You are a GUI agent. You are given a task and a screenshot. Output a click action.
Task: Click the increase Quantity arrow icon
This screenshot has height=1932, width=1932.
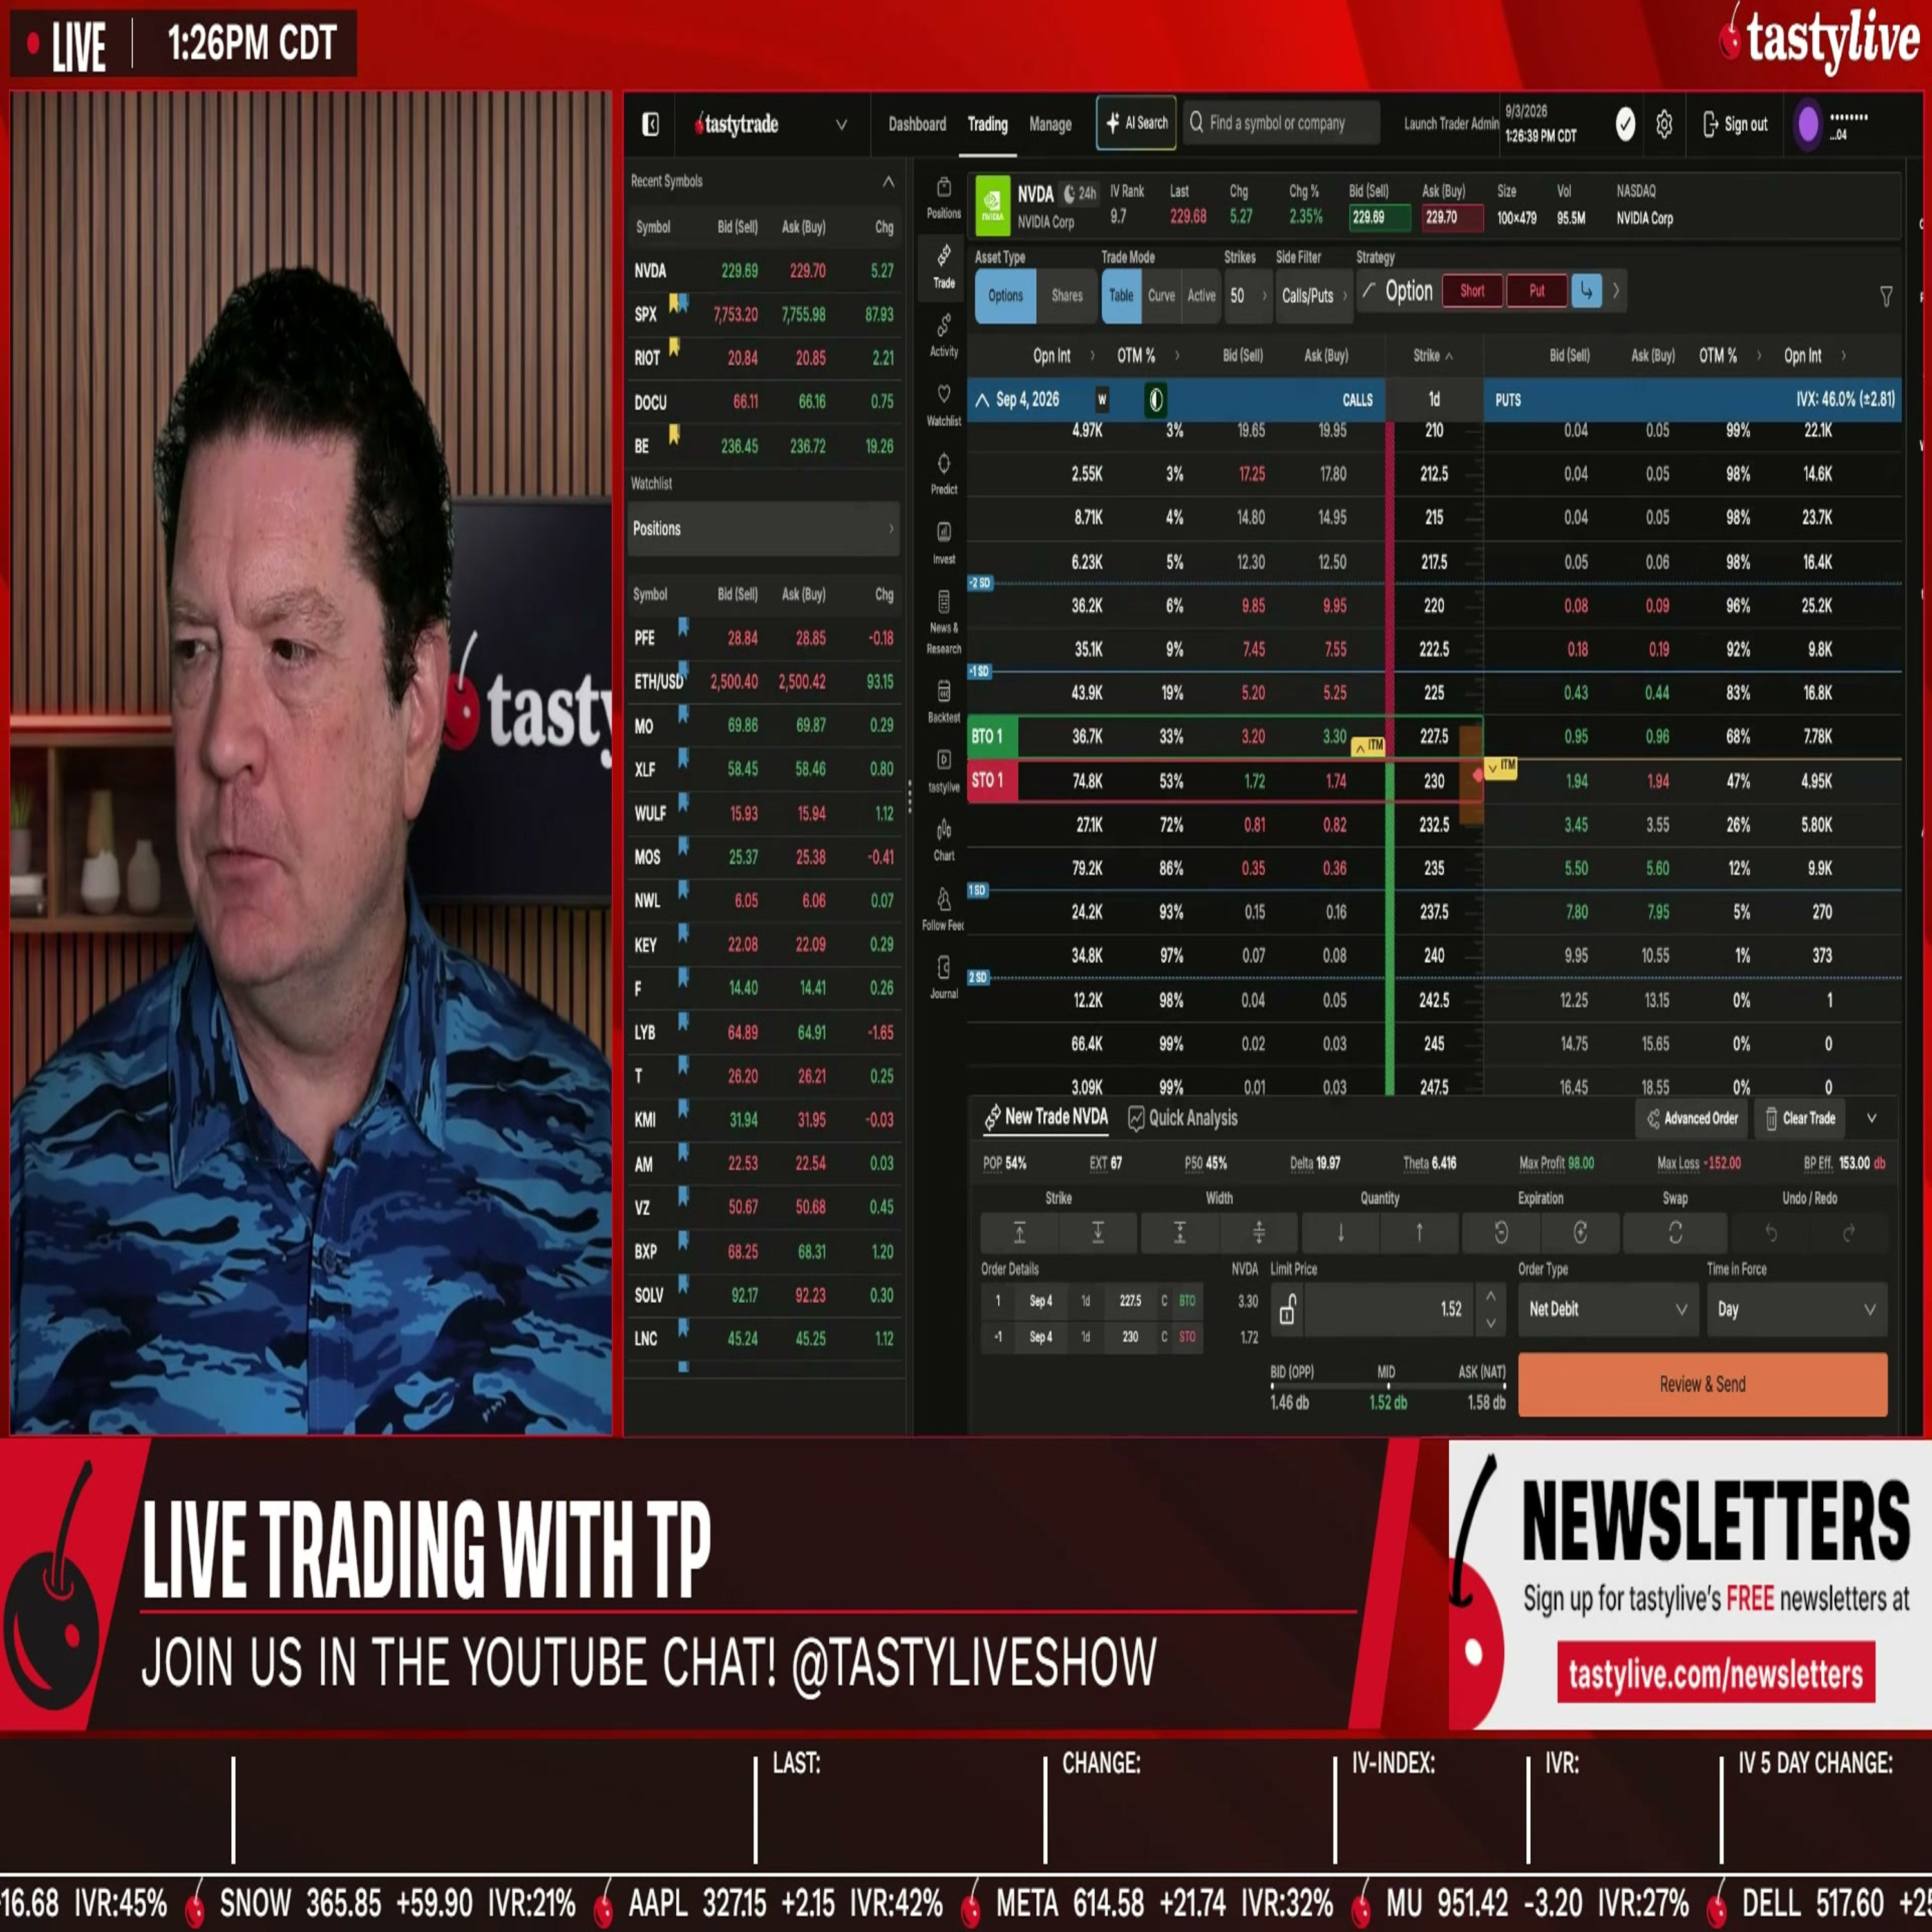click(x=1418, y=1232)
